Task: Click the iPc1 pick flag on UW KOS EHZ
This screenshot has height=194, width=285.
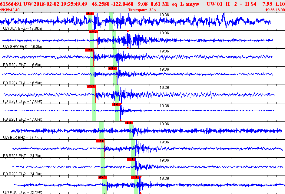Action: tap(103, 177)
